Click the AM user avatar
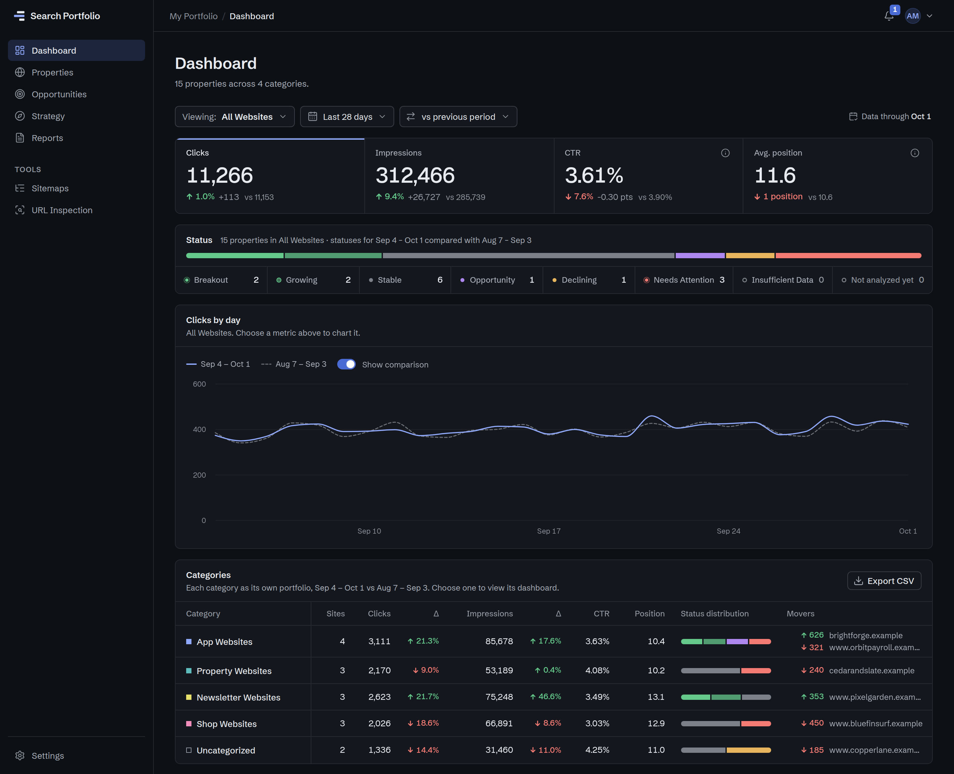Viewport: 954px width, 774px height. tap(913, 16)
